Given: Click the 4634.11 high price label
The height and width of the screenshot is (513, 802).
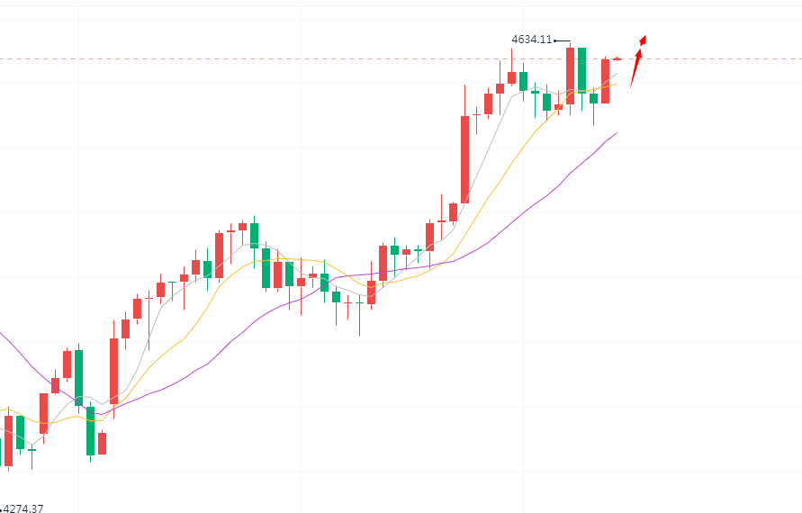Looking at the screenshot, I should pyautogui.click(x=531, y=40).
